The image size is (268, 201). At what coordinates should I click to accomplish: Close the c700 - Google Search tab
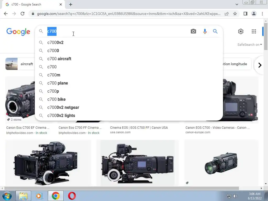pos(61,4)
